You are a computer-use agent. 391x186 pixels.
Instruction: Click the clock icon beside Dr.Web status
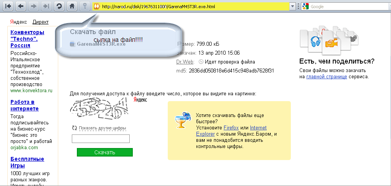coord(201,62)
